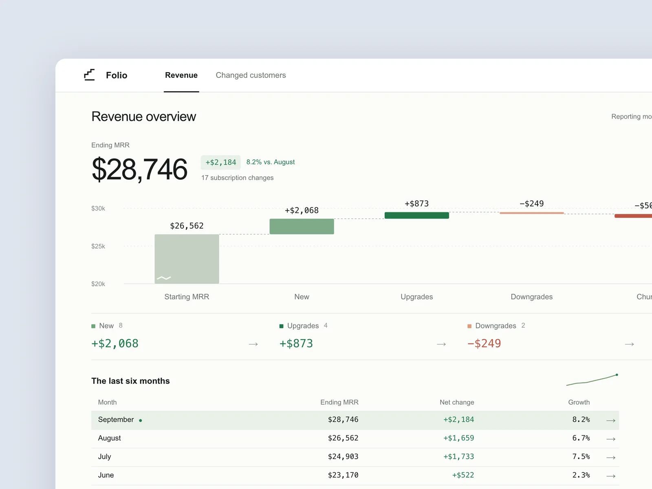
Task: Click the axis break squiggle on Starting MRR bar
Action: click(164, 278)
